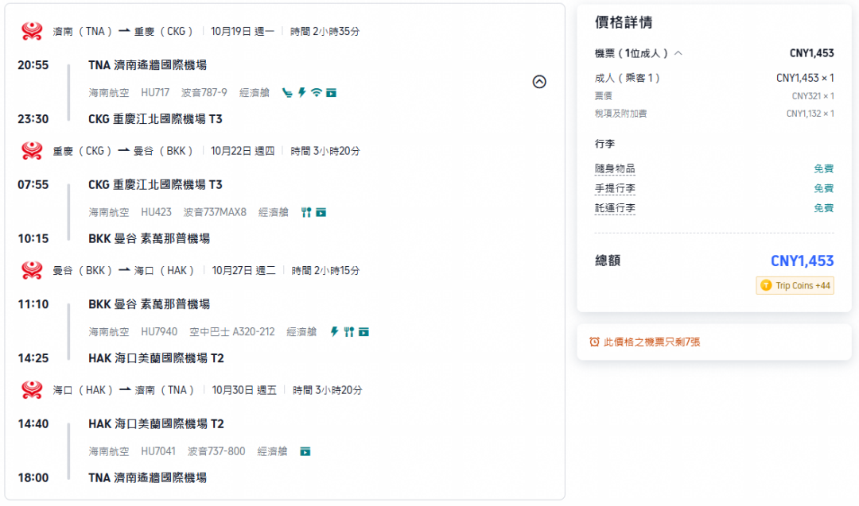
Task: Check the entertainment icon for flight HU423
Action: tap(321, 212)
